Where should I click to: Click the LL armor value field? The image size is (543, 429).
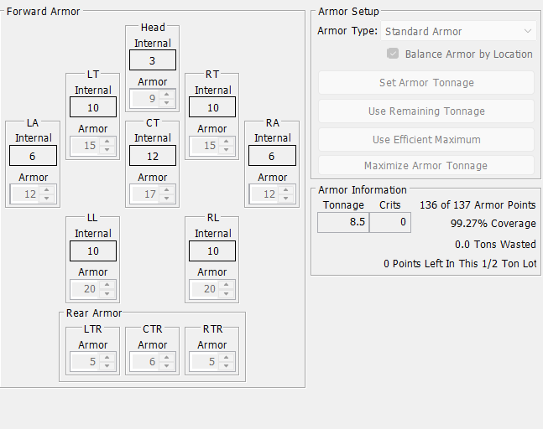click(x=86, y=289)
